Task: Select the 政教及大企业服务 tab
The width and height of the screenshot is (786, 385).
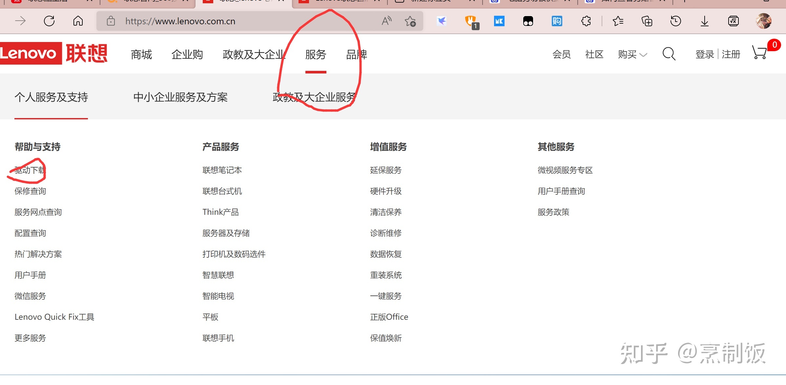Action: [x=314, y=97]
